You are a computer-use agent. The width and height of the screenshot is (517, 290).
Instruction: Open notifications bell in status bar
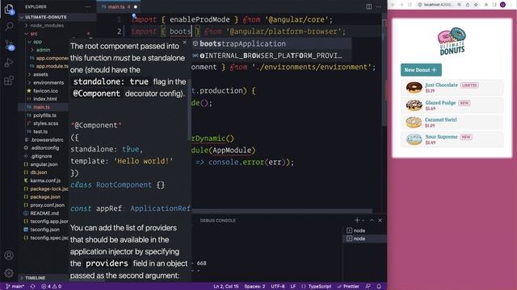pos(379,287)
